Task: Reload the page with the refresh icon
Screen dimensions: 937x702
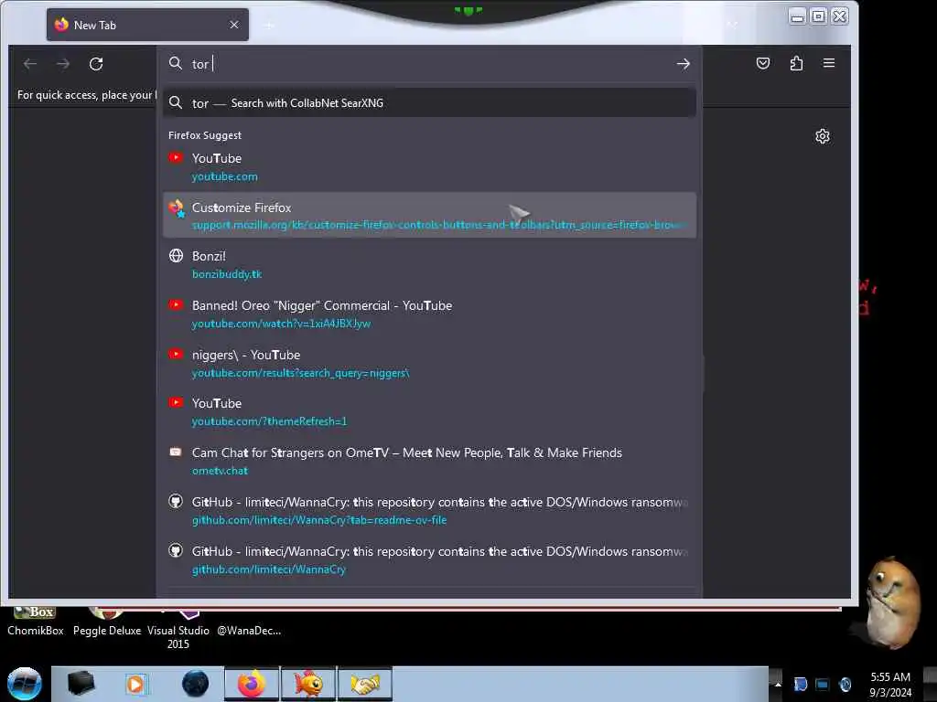Action: [x=96, y=64]
